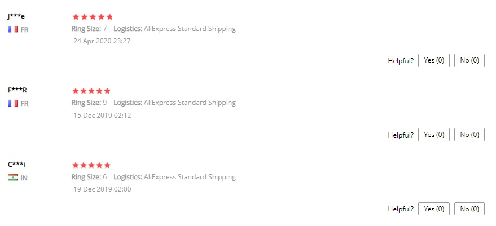Click the French flag beside F***R
Image resolution: width=496 pixels, height=226 pixels.
(x=13, y=103)
